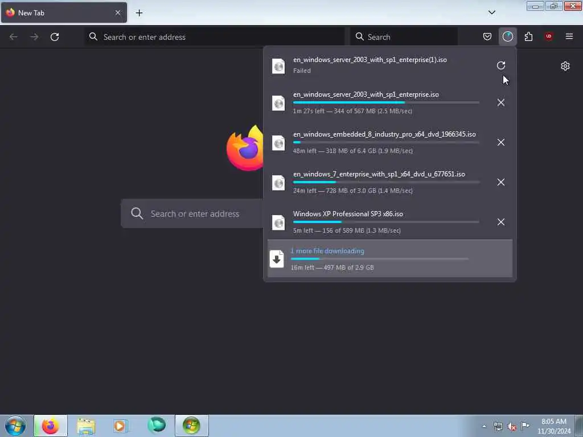Open the Save to Pocket icon

pos(487,36)
